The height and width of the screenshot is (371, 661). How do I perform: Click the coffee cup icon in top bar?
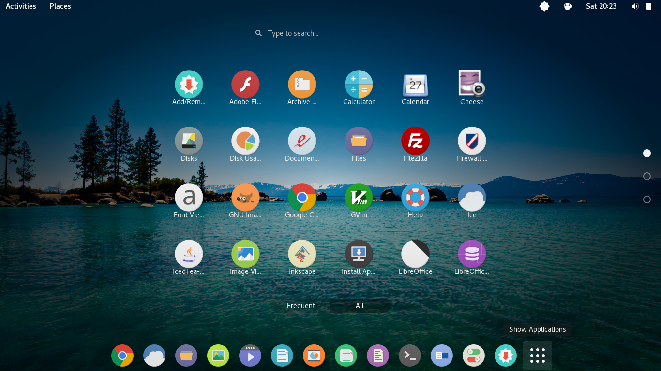[x=568, y=6]
